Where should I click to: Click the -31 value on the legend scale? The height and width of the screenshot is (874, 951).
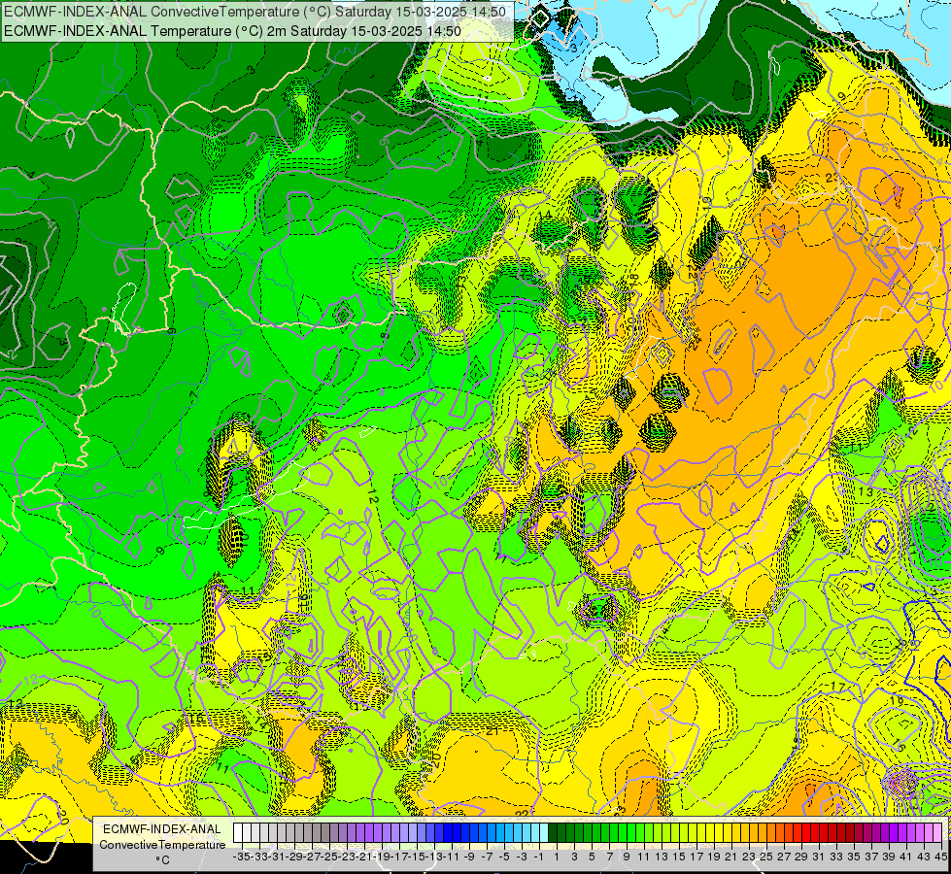277,857
